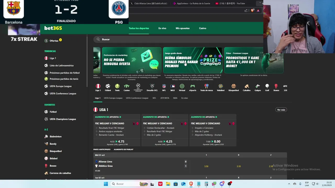Open the Voleibol icon

pos(221,87)
